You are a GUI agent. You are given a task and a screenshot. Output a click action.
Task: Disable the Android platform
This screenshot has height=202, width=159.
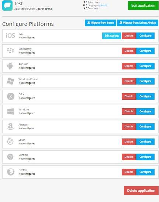click(x=129, y=66)
